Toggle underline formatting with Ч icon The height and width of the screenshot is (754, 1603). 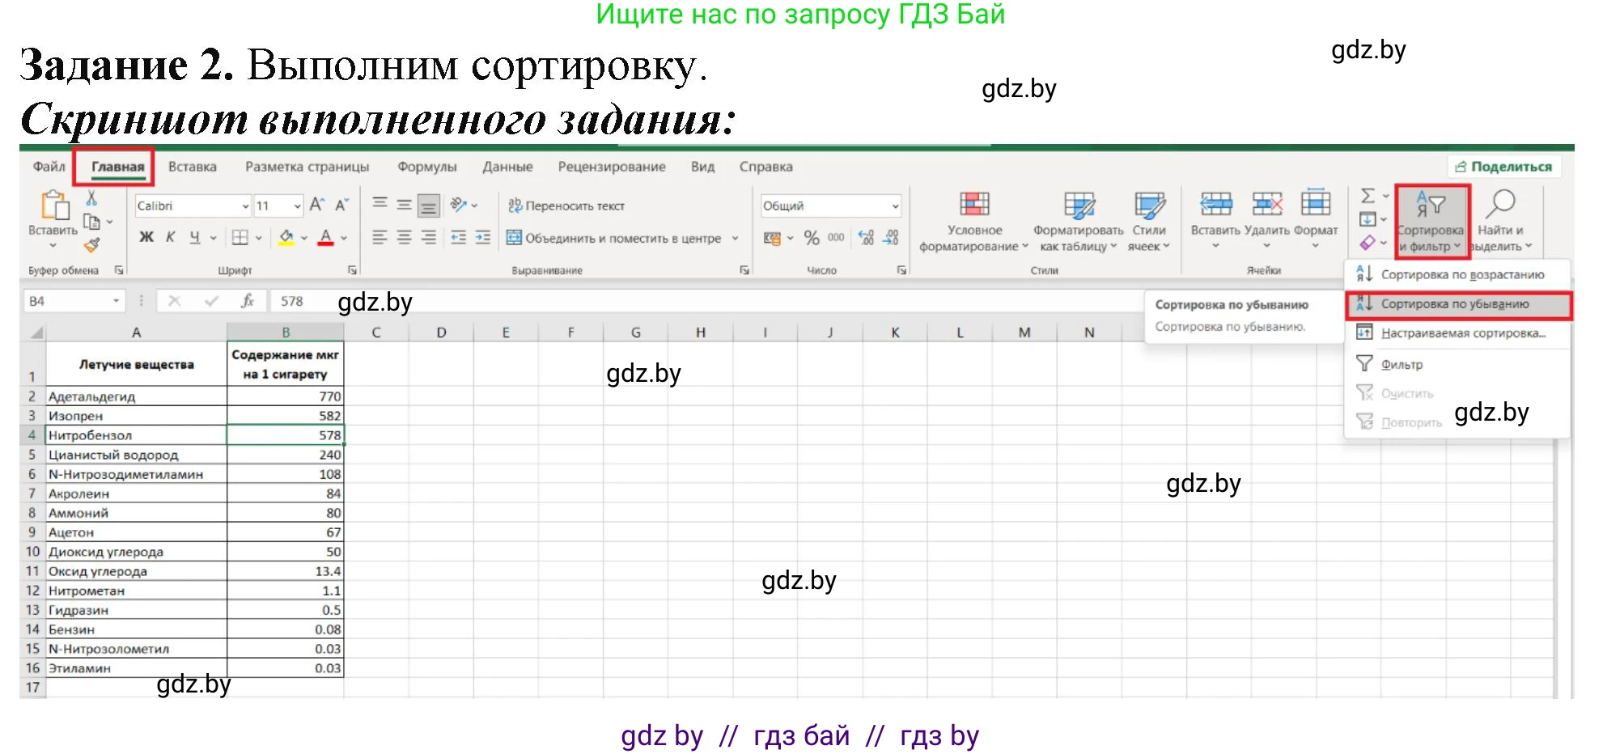point(192,237)
